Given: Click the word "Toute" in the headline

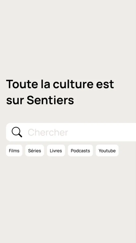Looking at the screenshot, I should click(22, 84).
